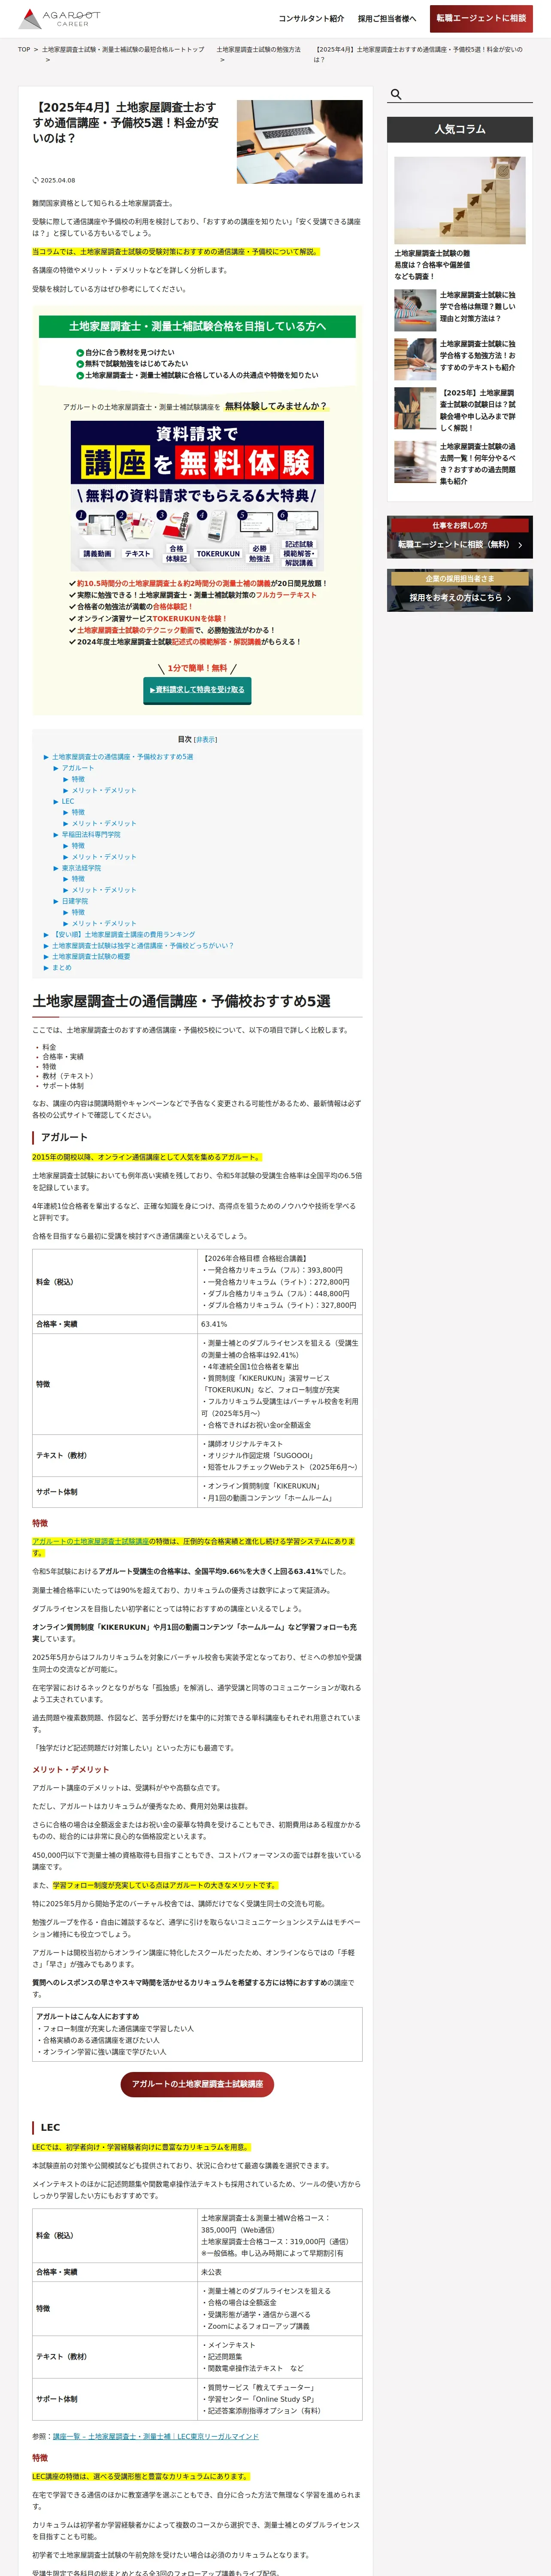Viewport: 551px width, 2576px height.
Task: Click the stacked papers thumbnail
Action: click(x=414, y=462)
